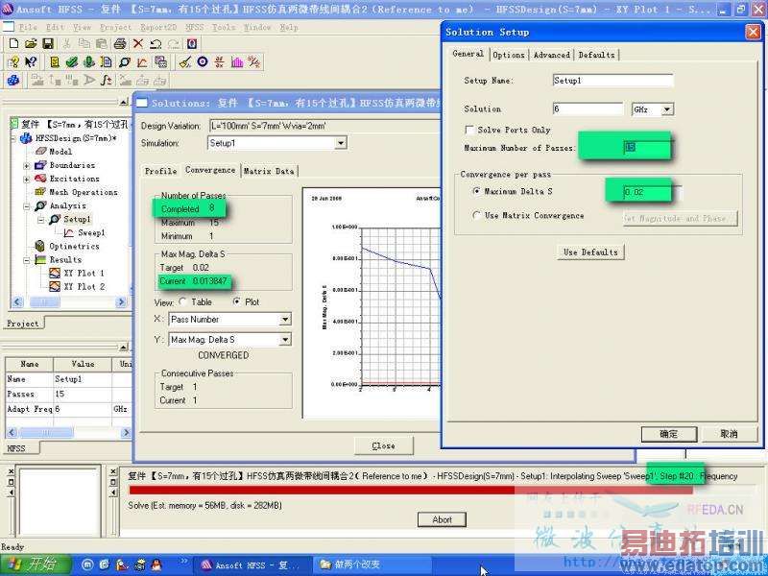Enable Solve Ports Only checkbox

click(x=469, y=130)
